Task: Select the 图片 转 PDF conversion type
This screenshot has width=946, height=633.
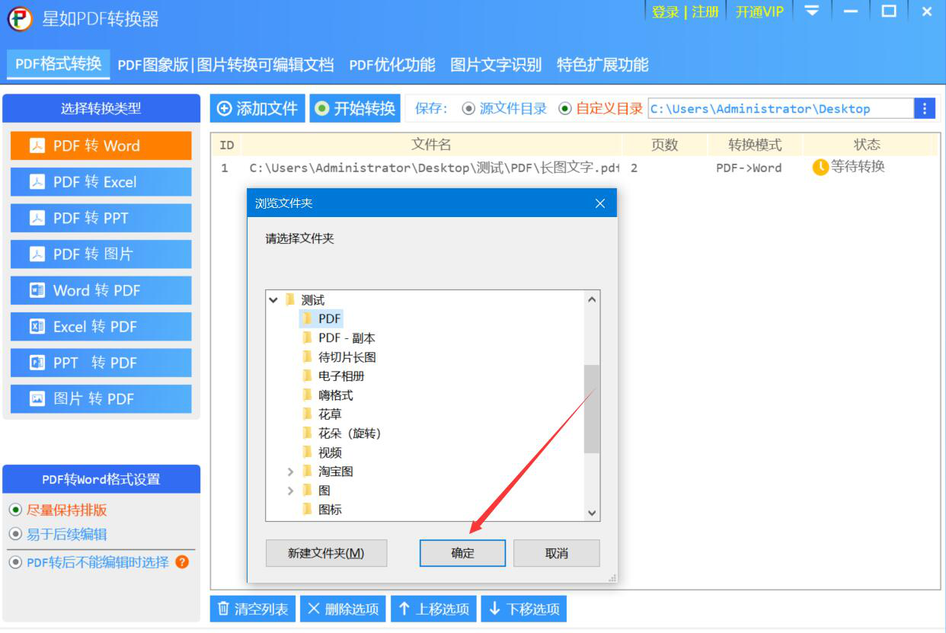Action: point(101,399)
